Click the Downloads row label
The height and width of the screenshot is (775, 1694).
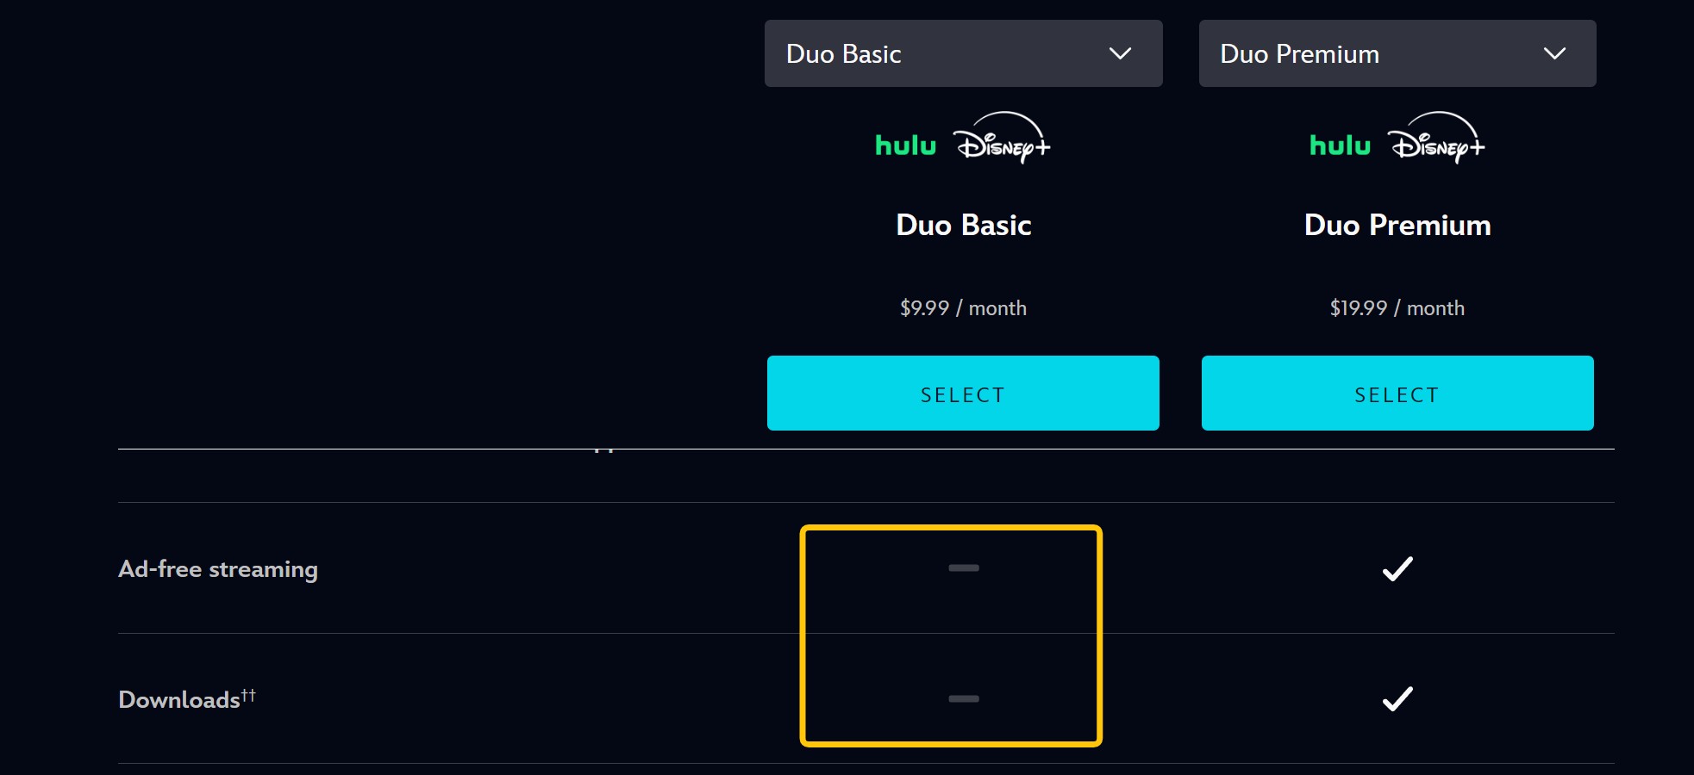tap(187, 698)
